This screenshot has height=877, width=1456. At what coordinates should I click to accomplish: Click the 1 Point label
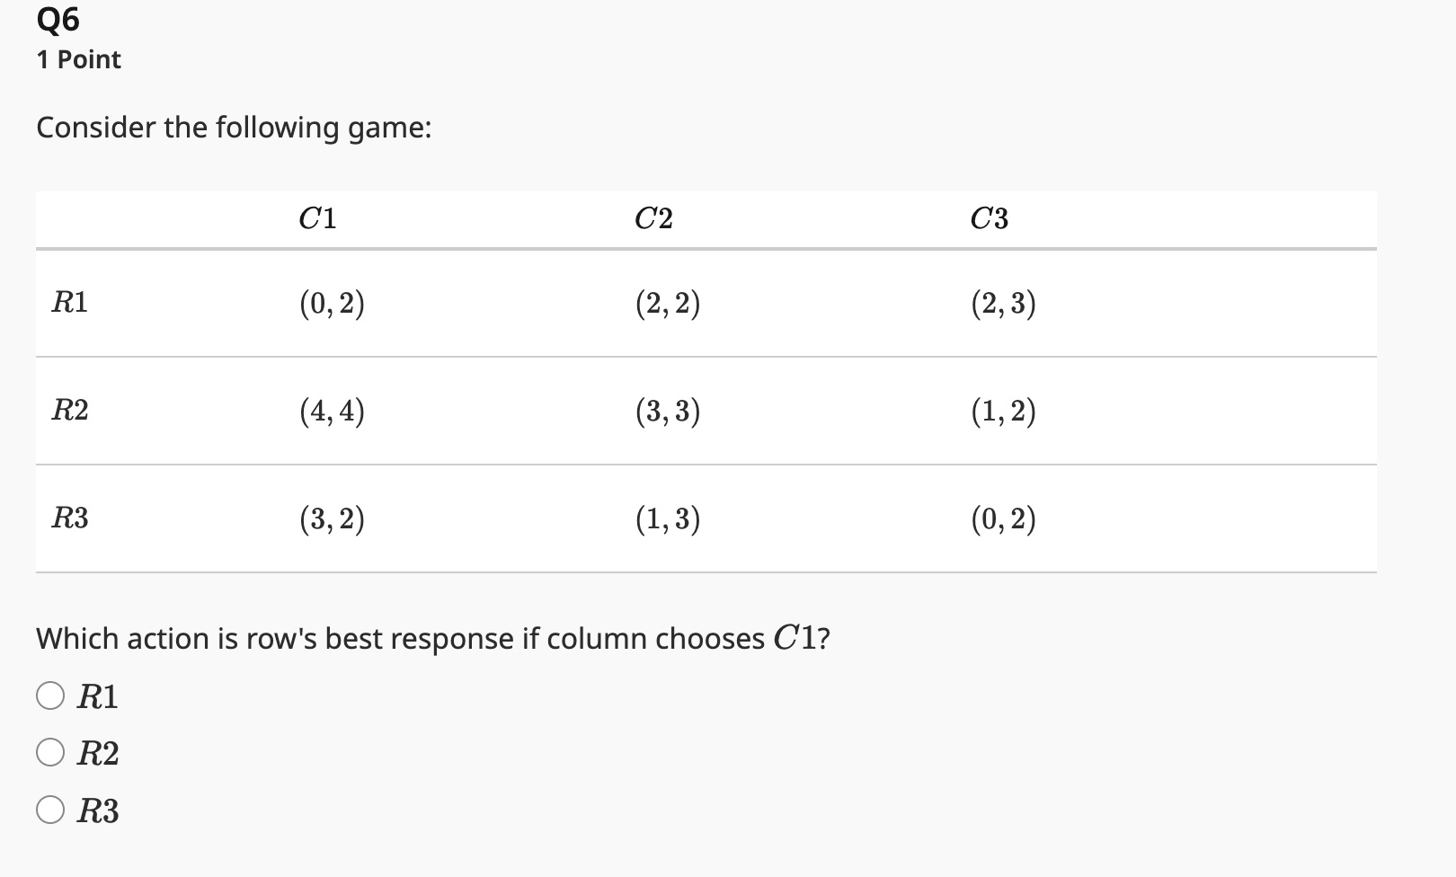(77, 59)
